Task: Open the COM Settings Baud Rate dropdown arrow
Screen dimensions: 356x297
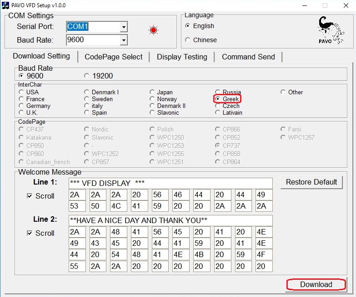Action: 124,40
